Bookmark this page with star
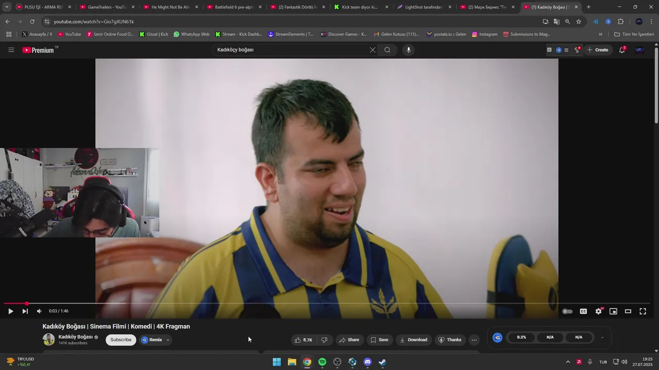 click(x=579, y=22)
